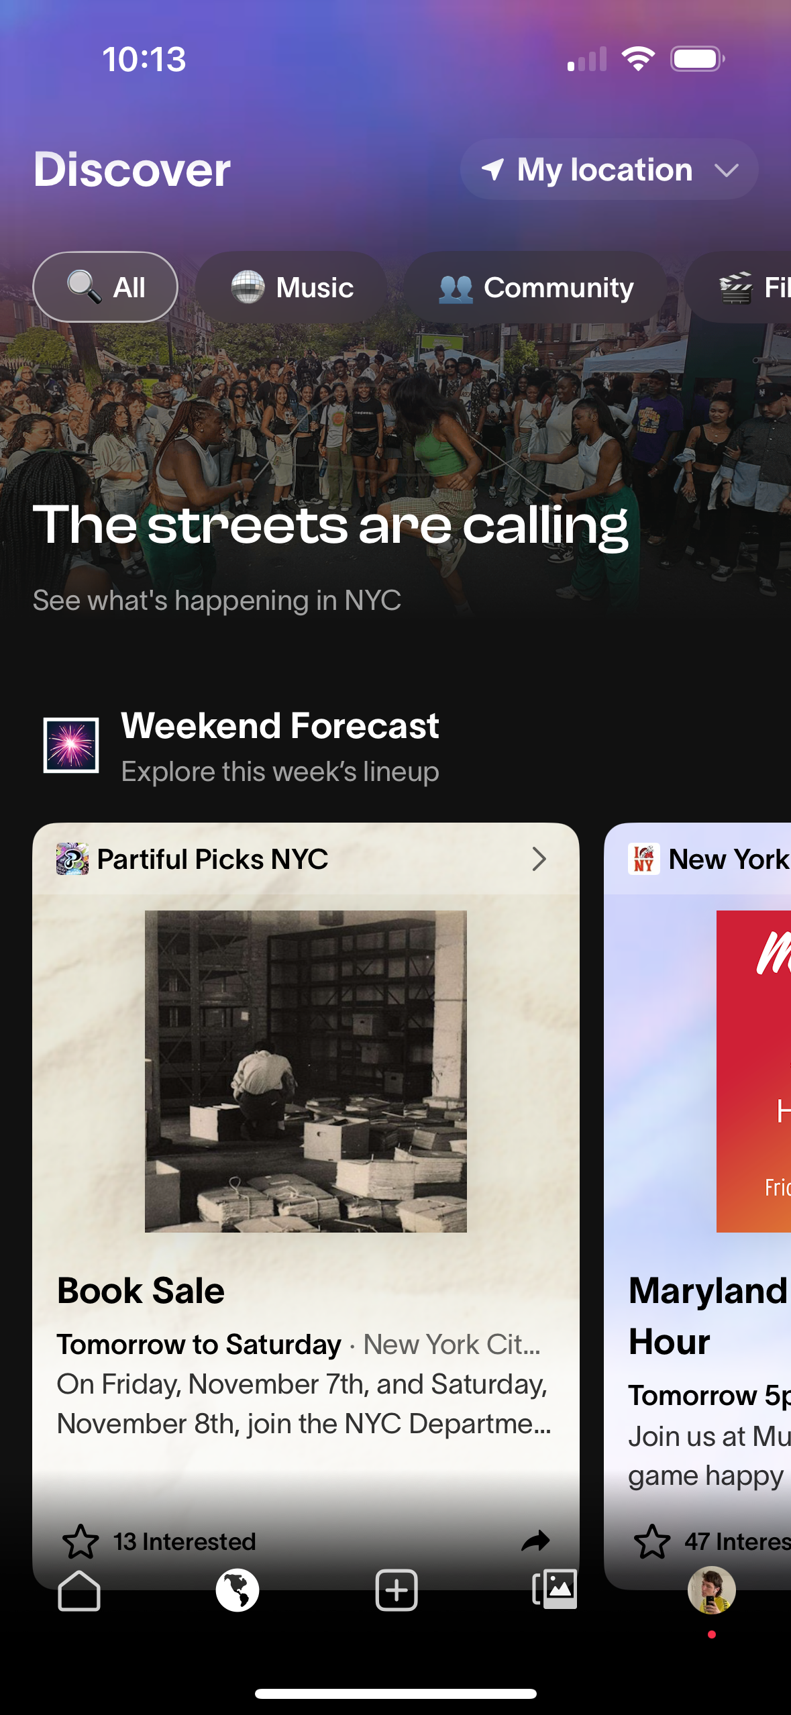The image size is (791, 1715).
Task: Select the All filter chip
Action: click(105, 287)
